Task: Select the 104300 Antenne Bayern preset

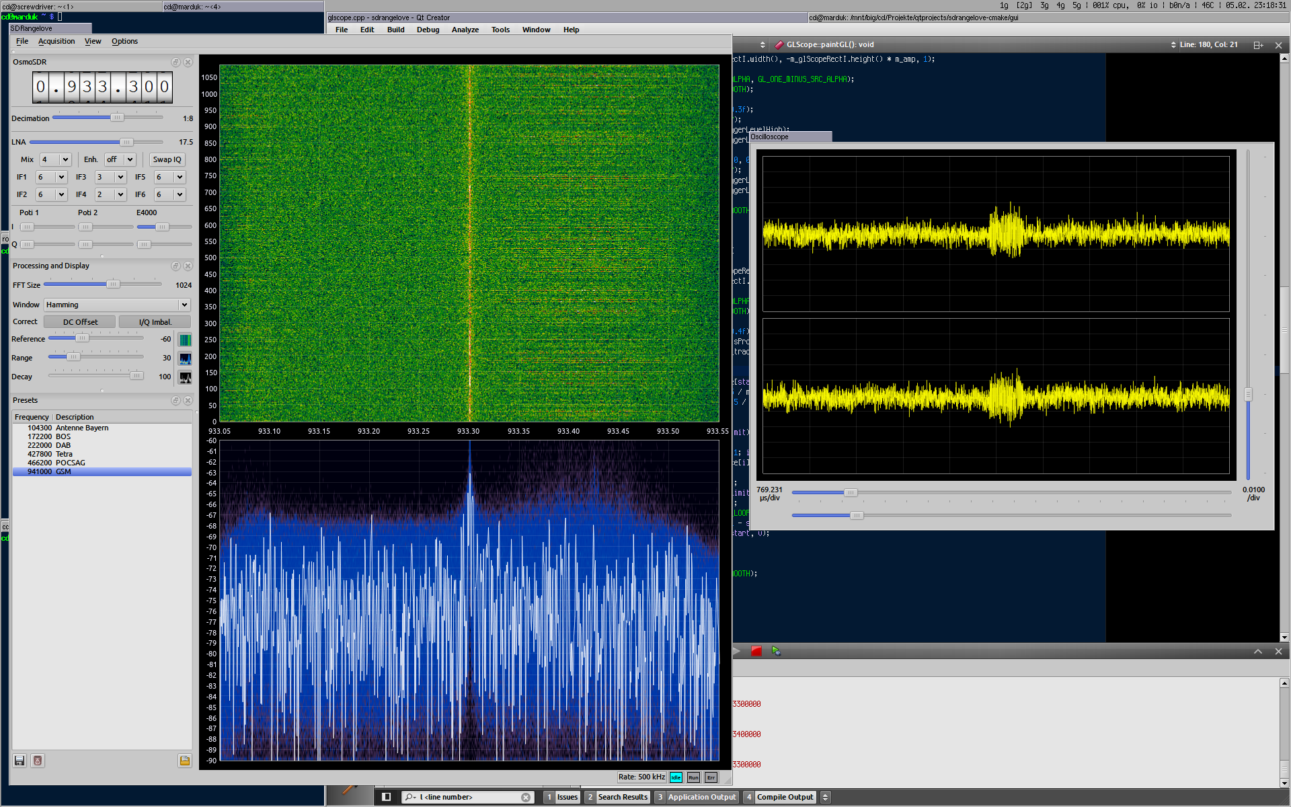Action: (102, 428)
